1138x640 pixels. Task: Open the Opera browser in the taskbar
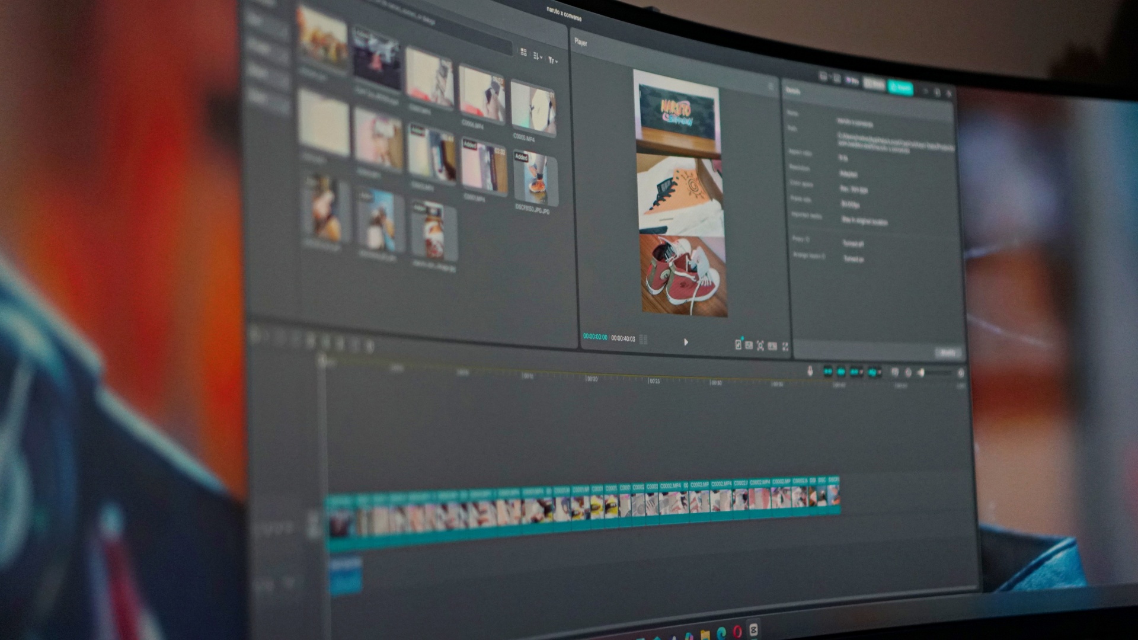pos(737,632)
